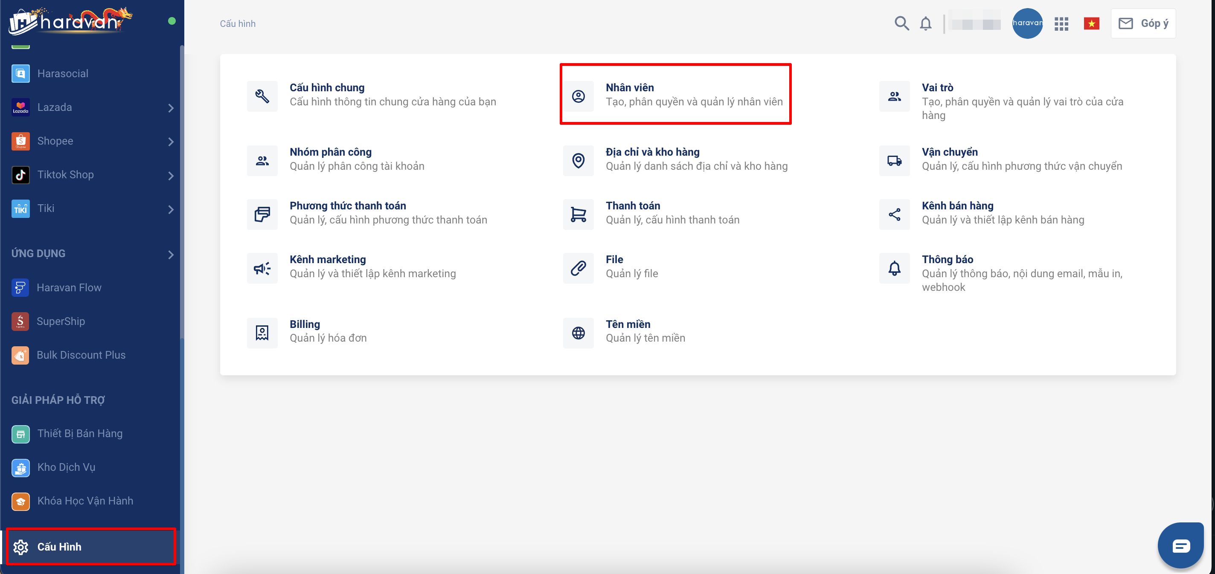Click the Vận chuyển truck icon

point(894,161)
